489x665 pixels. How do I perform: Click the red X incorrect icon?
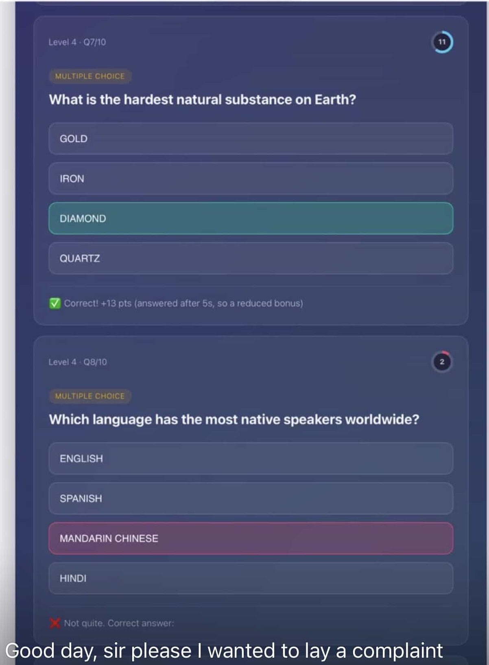(x=55, y=623)
